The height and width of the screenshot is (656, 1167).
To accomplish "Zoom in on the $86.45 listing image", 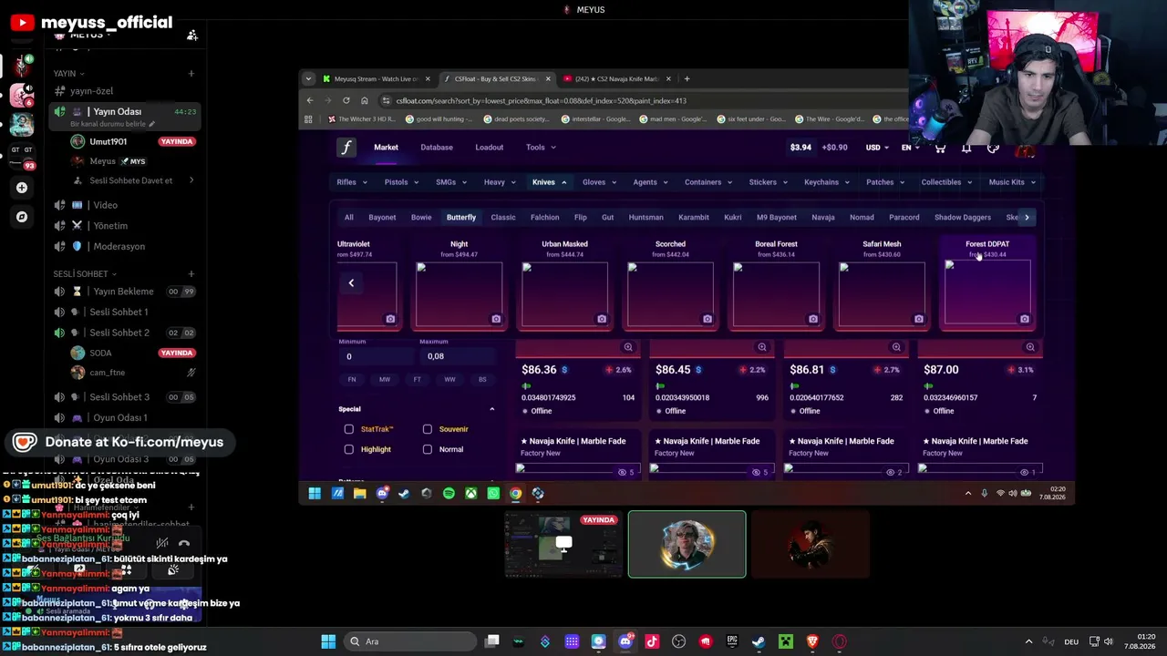I will pyautogui.click(x=762, y=347).
